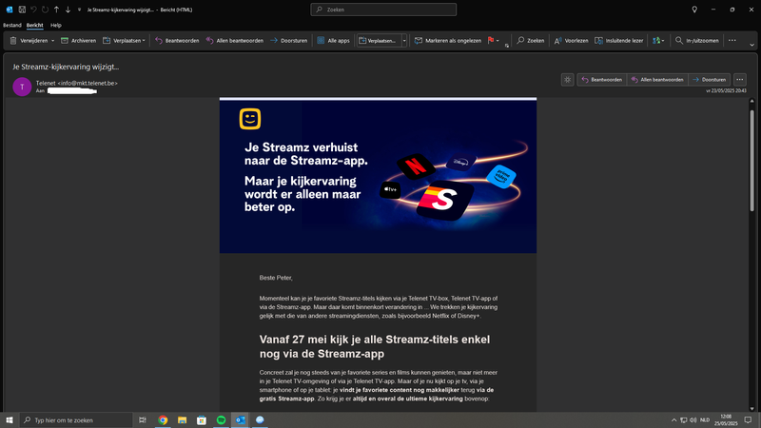The height and width of the screenshot is (428, 761).
Task: Reply using Beantwoorden in the ribbon
Action: [x=177, y=40]
